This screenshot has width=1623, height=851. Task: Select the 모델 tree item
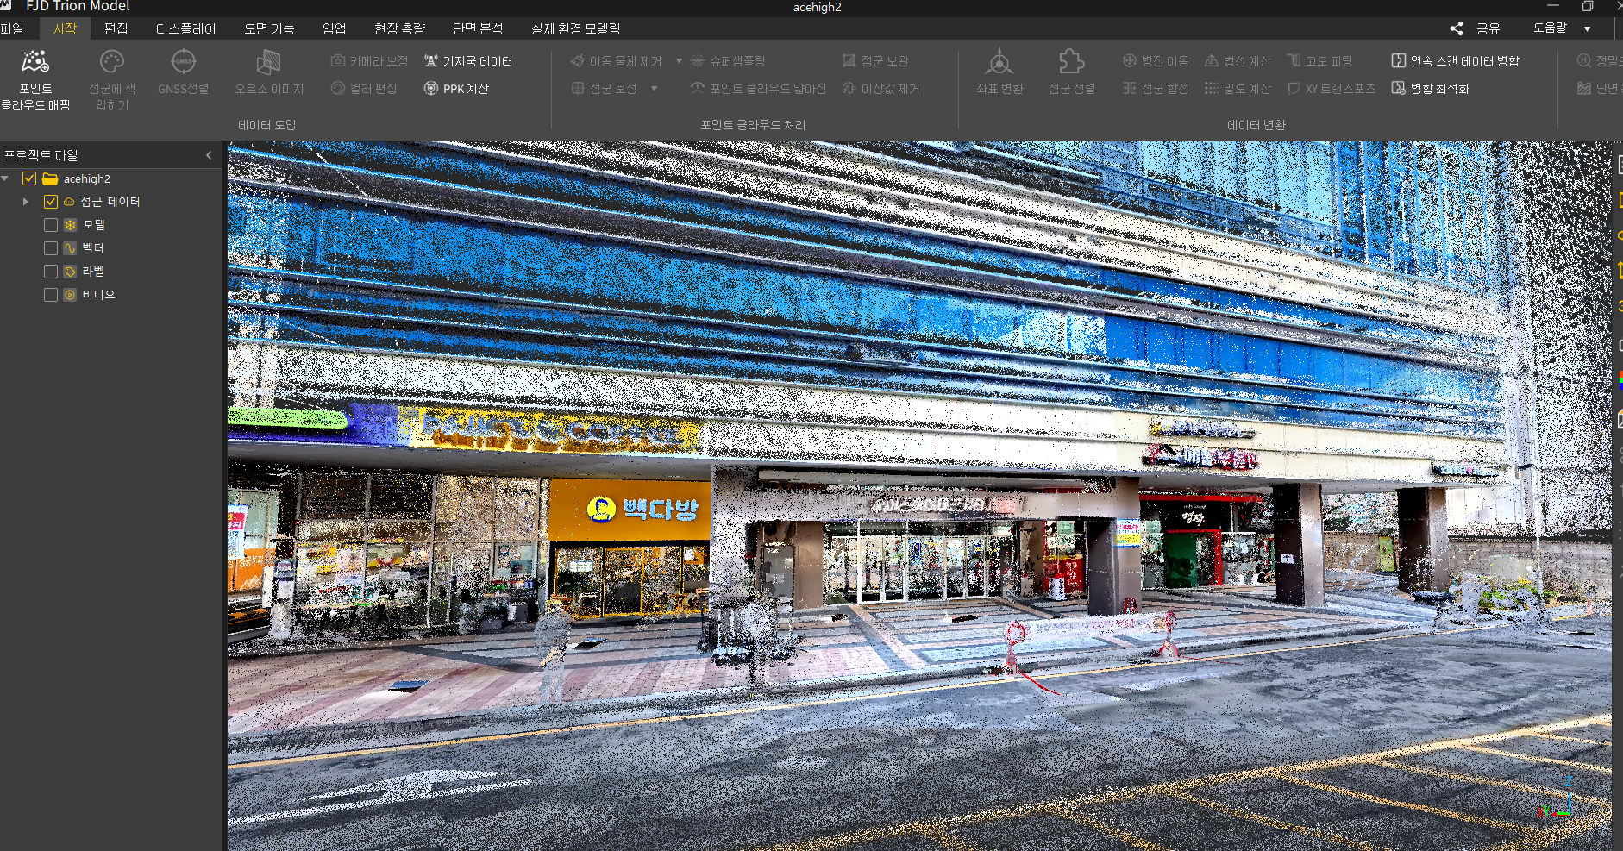tap(93, 225)
